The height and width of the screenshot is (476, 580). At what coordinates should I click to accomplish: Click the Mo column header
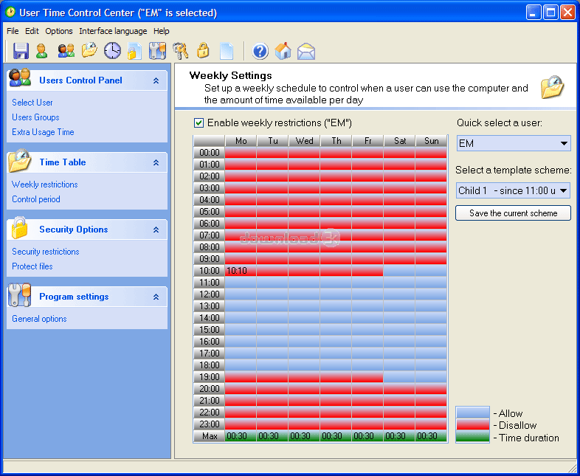coord(241,141)
